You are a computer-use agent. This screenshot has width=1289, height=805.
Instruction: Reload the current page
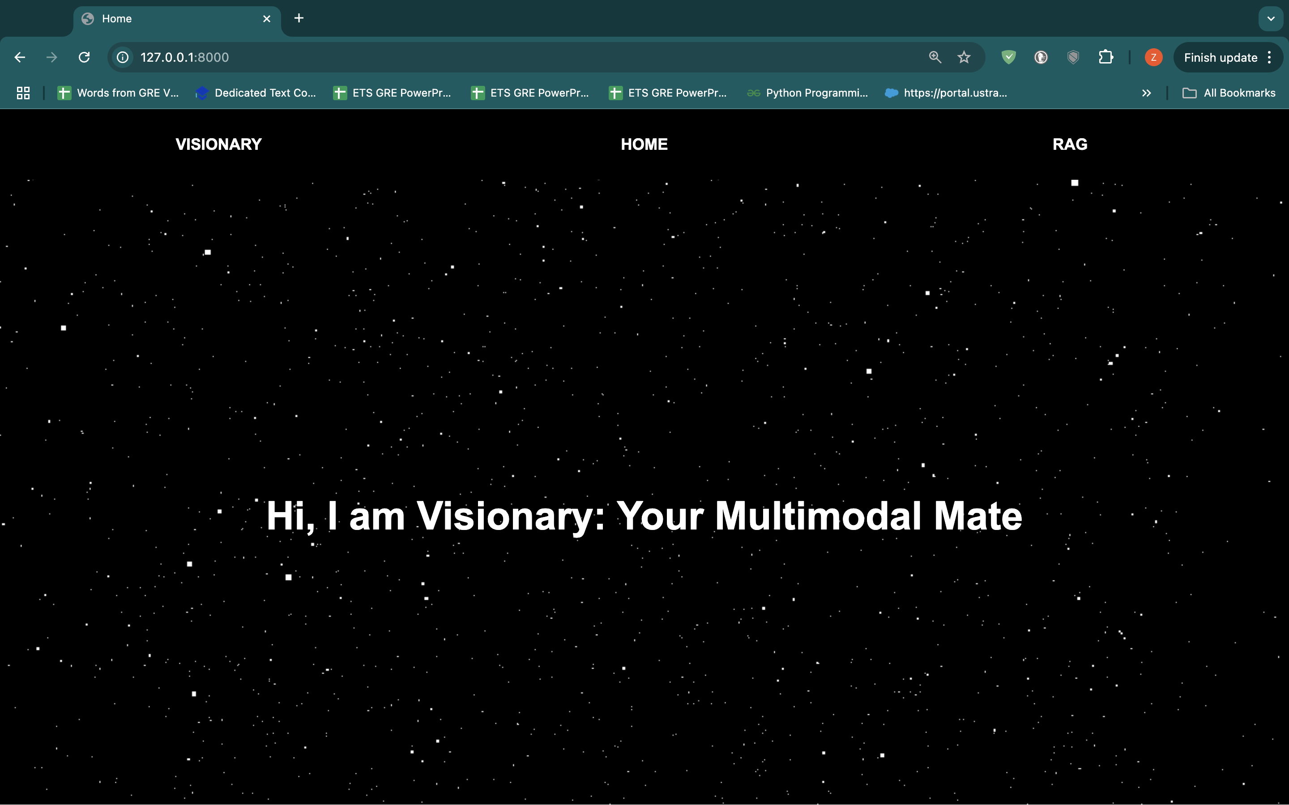tap(84, 57)
